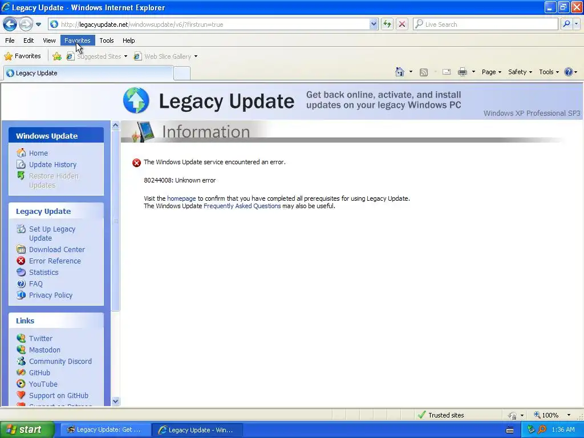Click the Home icon in command bar

coord(400,72)
